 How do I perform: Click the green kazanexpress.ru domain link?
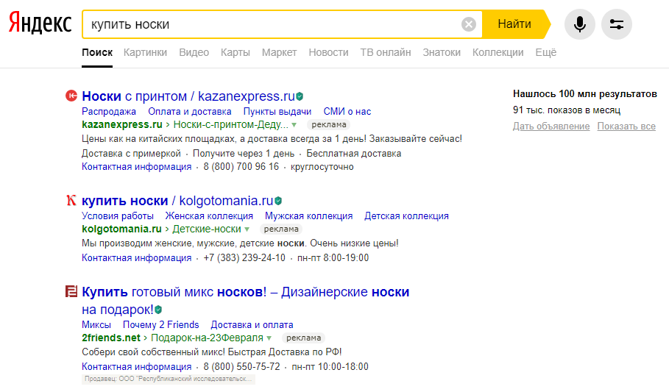122,124
